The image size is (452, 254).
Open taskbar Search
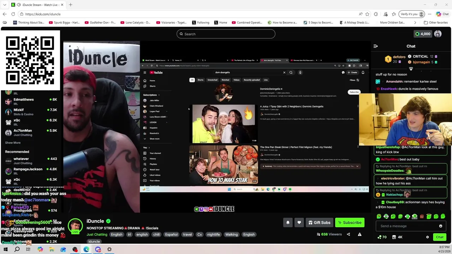coord(17,249)
